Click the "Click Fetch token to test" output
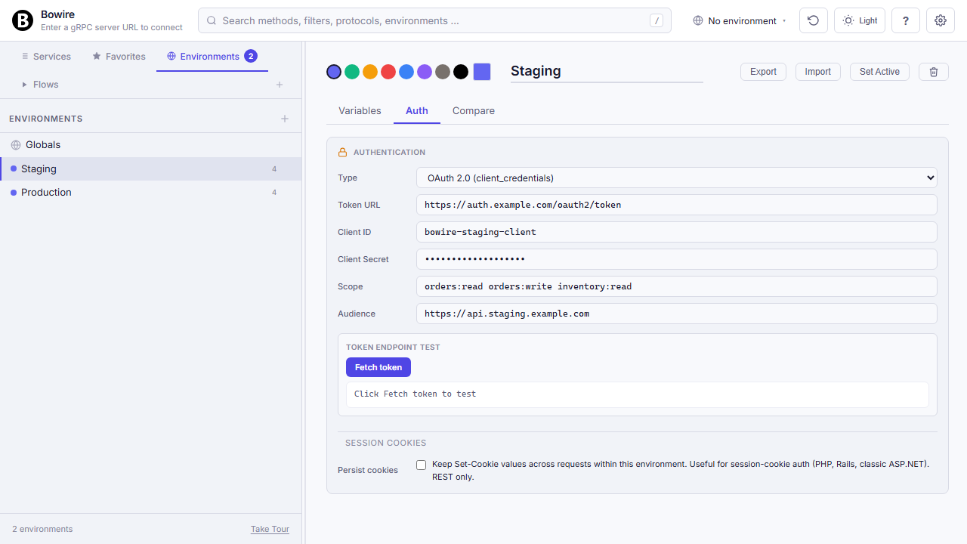The width and height of the screenshot is (967, 544). tap(638, 394)
